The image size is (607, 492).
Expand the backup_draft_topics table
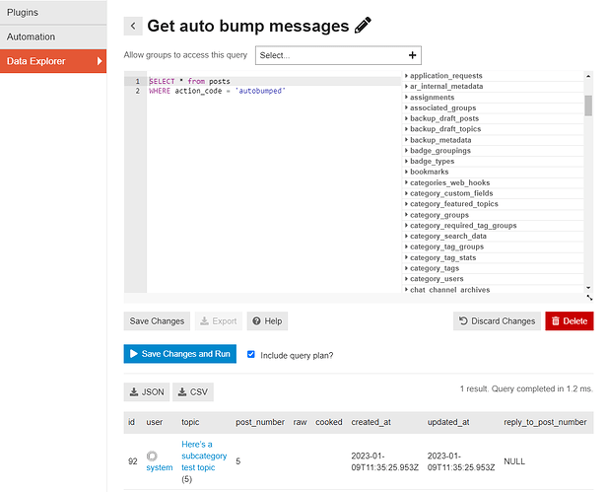493,128
